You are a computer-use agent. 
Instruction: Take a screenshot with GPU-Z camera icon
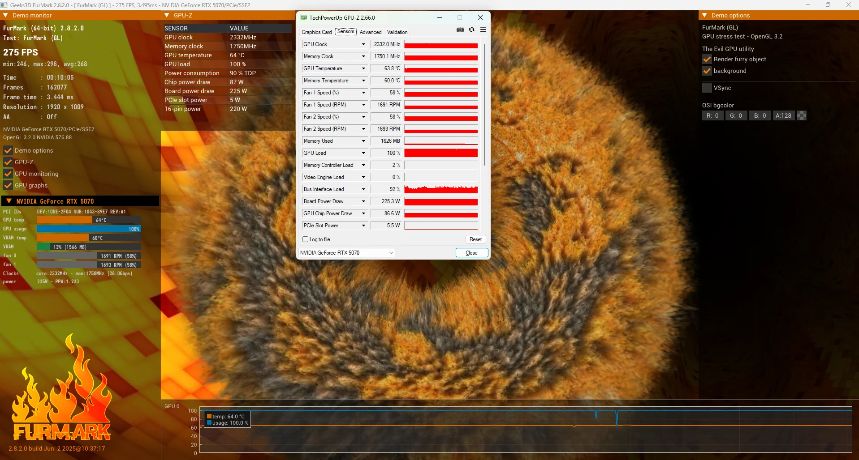460,30
